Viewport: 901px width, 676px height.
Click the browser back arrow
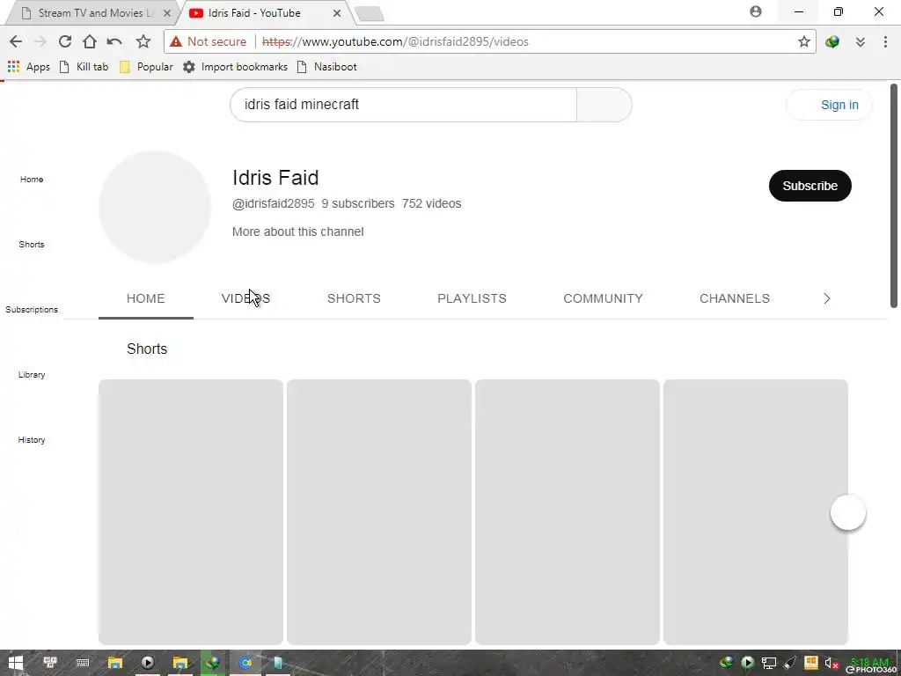16,41
